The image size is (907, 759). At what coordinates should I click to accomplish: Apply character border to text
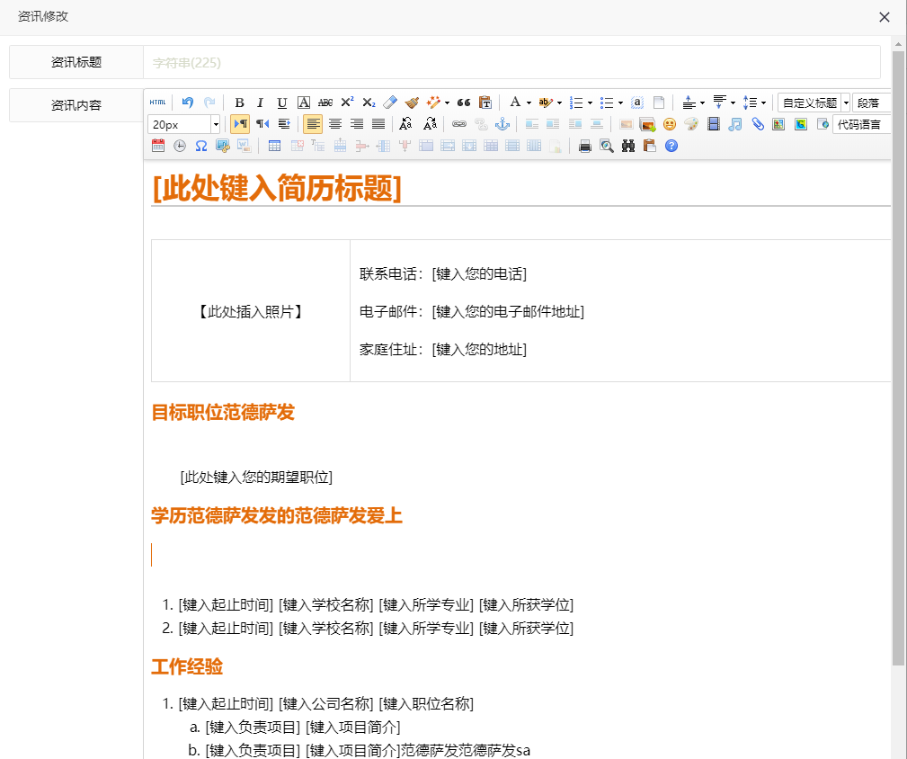(x=304, y=103)
